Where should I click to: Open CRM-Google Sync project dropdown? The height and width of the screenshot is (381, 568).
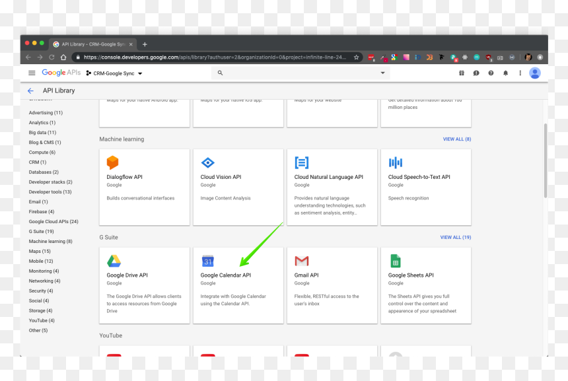[x=114, y=73]
